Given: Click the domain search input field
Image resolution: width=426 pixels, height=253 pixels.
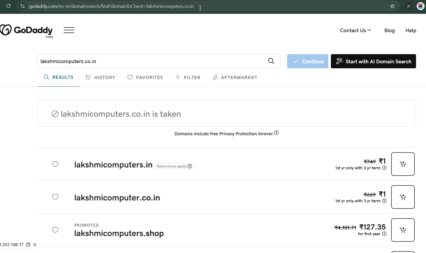Looking at the screenshot, I should click(x=152, y=61).
